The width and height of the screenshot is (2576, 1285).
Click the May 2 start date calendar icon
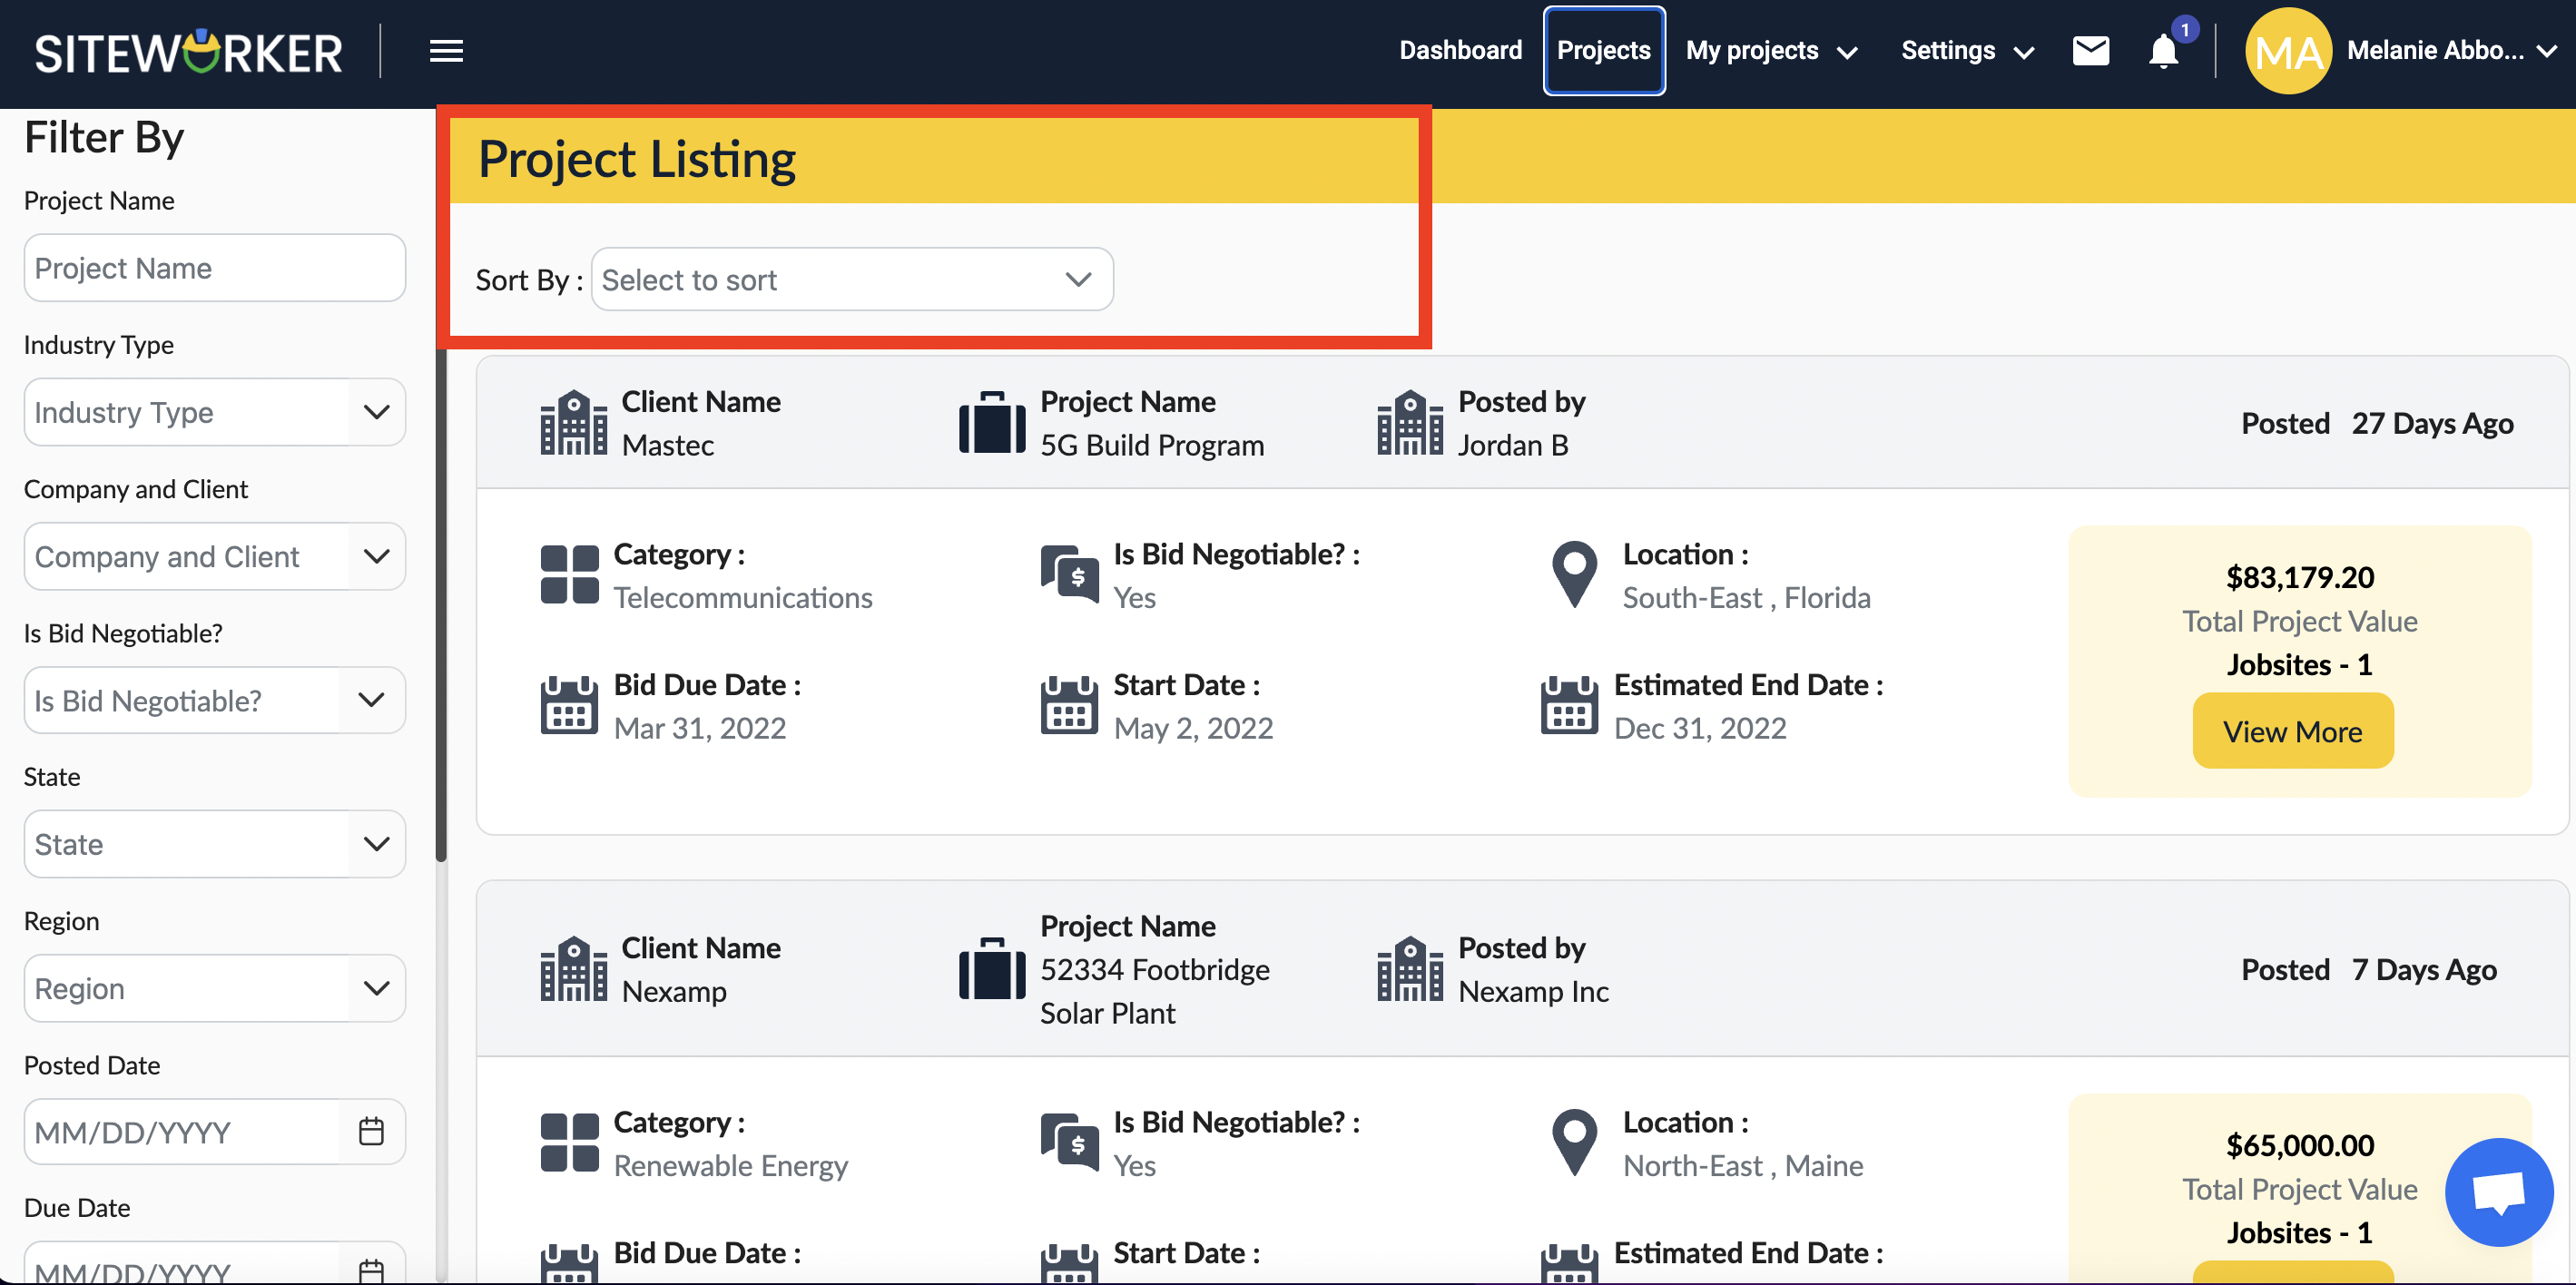point(1069,705)
